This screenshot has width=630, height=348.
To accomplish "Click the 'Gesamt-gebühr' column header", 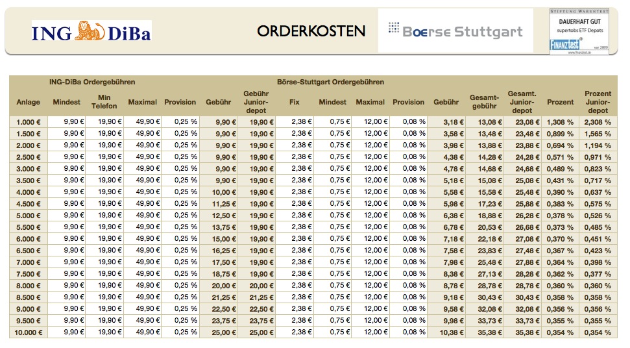I will (x=484, y=102).
